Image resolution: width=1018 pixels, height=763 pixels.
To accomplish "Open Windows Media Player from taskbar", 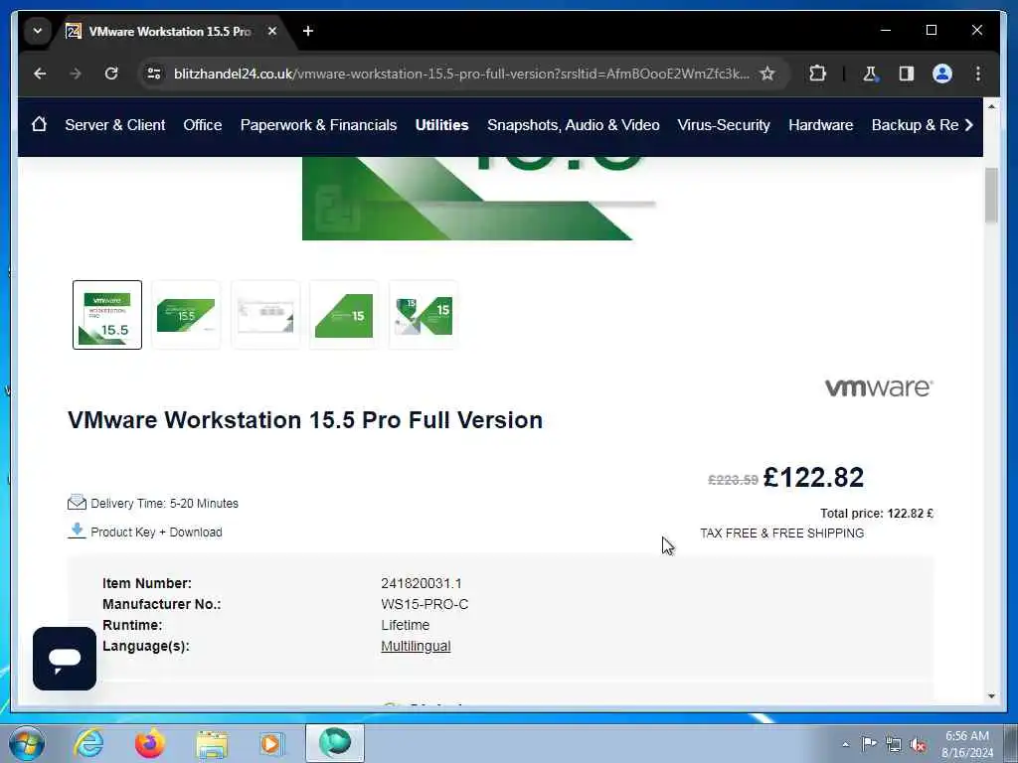I will pyautogui.click(x=271, y=743).
